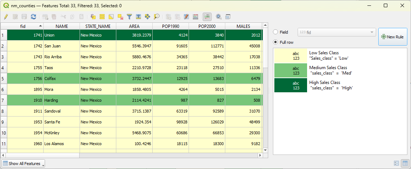Screen dimensions: 411x169
Task: Click the MALES column header
Action: pyautogui.click(x=243, y=26)
